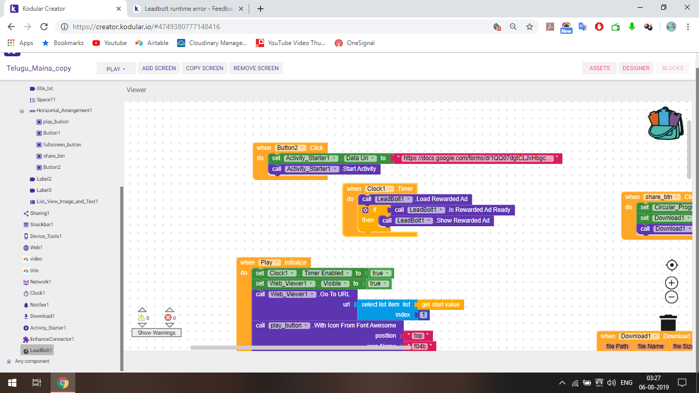699x393 pixels.
Task: Select LeadBolt1 component in the tree
Action: coord(41,351)
